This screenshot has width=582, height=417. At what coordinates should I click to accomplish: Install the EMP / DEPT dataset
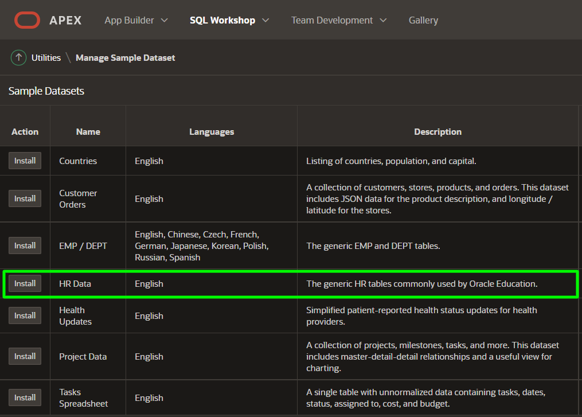(25, 245)
